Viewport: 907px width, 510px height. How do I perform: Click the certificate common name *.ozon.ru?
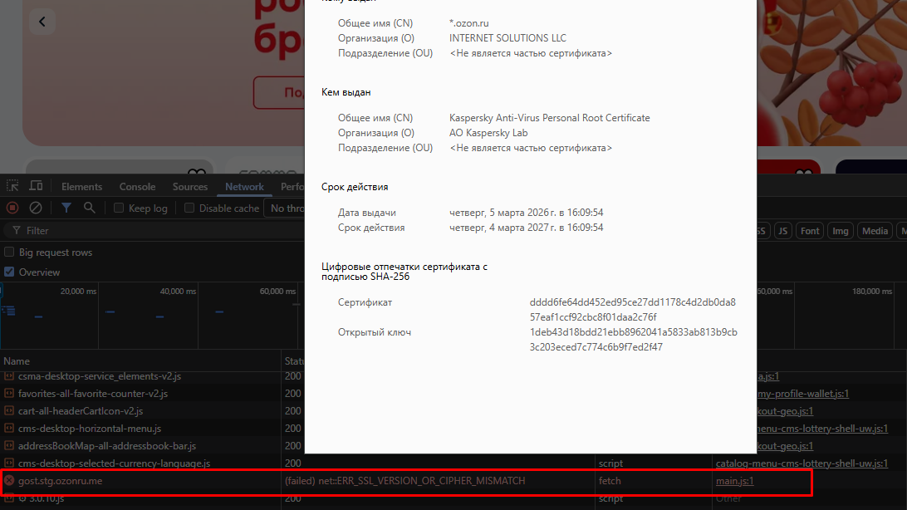(469, 23)
